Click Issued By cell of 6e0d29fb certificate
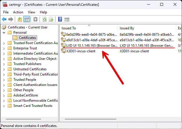Image resolution: width=182 pixels, height=129 pixels. pos(147,35)
